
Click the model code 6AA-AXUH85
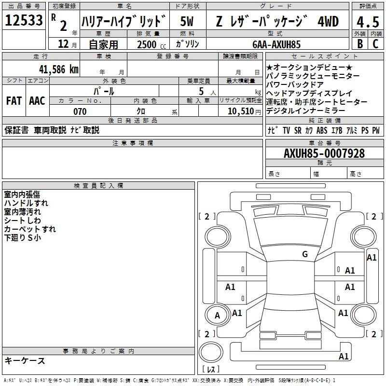(276, 44)
